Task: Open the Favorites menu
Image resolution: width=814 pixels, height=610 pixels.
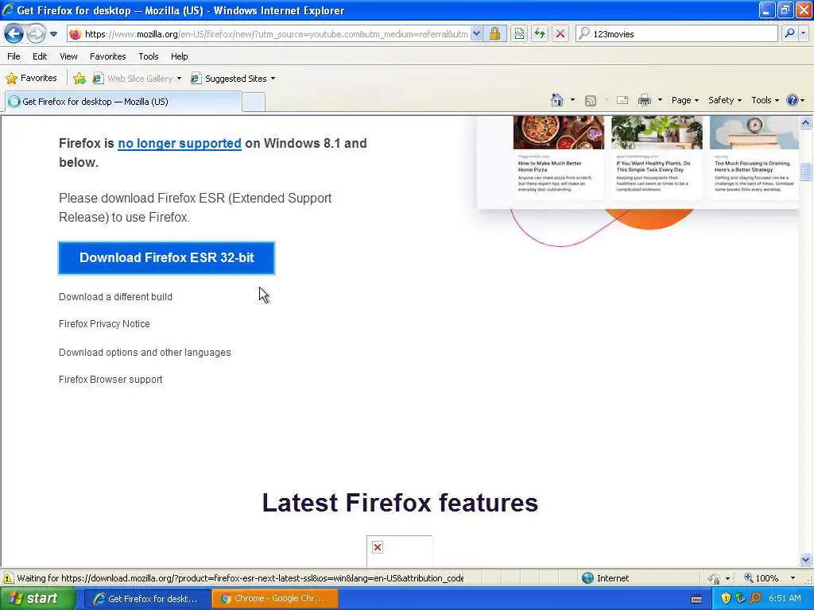Action: (107, 56)
